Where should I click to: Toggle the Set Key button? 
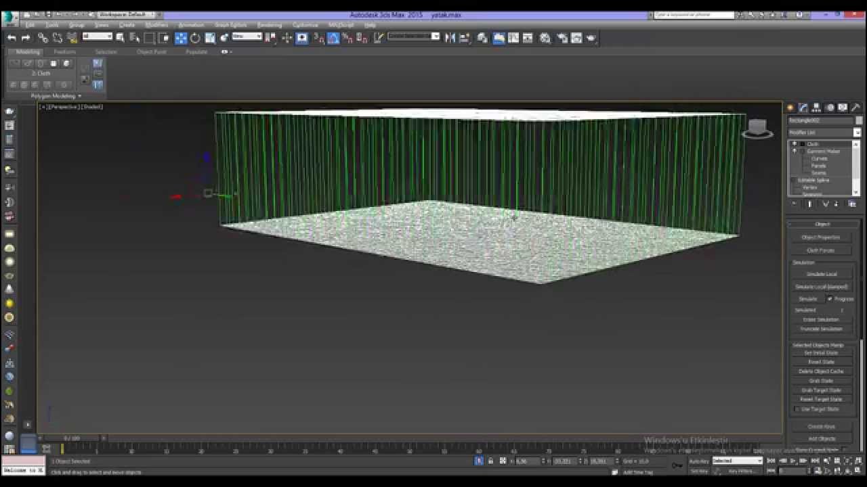(699, 471)
